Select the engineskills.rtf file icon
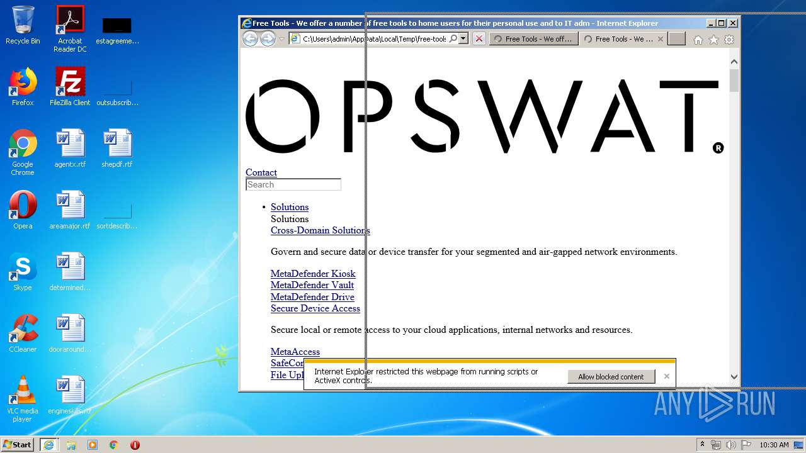Screen dimensions: 806x453 click(x=70, y=395)
